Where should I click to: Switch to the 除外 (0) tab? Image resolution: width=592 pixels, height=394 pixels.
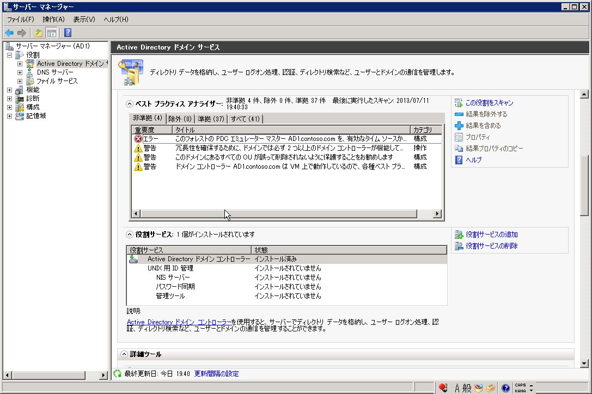pos(180,119)
